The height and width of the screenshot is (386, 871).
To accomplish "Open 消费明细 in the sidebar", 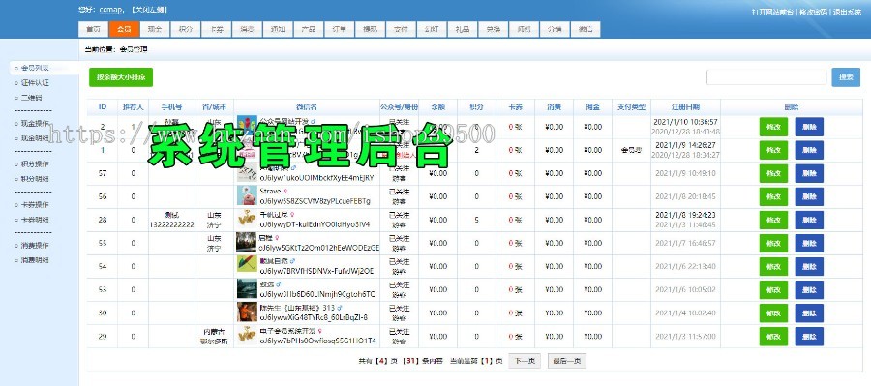I will pyautogui.click(x=35, y=260).
